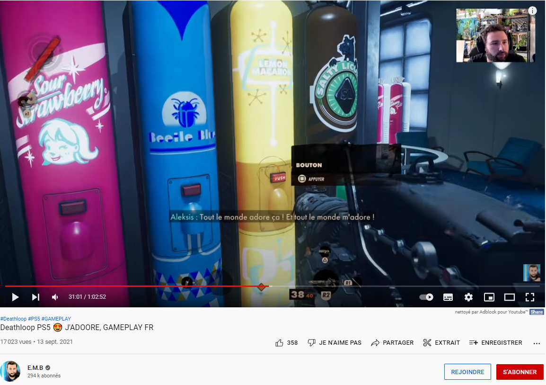Share the video with PARTAGER
This screenshot has width=546, height=385.
point(392,343)
